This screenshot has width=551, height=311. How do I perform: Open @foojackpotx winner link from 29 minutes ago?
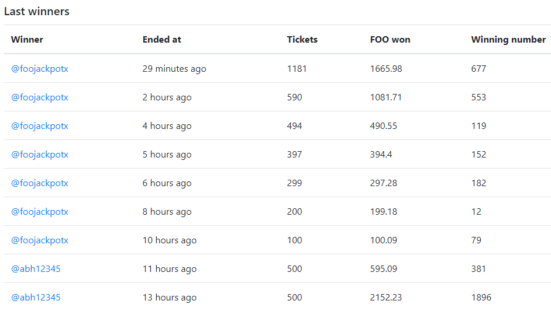coord(40,69)
